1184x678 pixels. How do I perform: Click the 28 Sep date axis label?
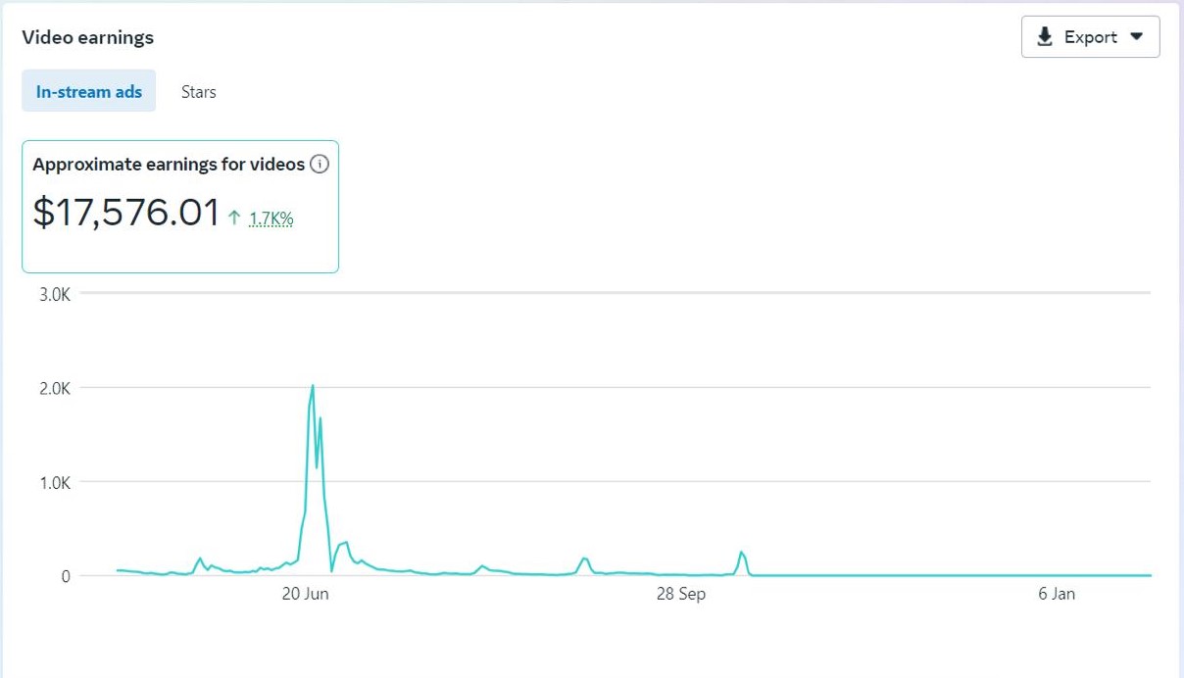coord(680,594)
